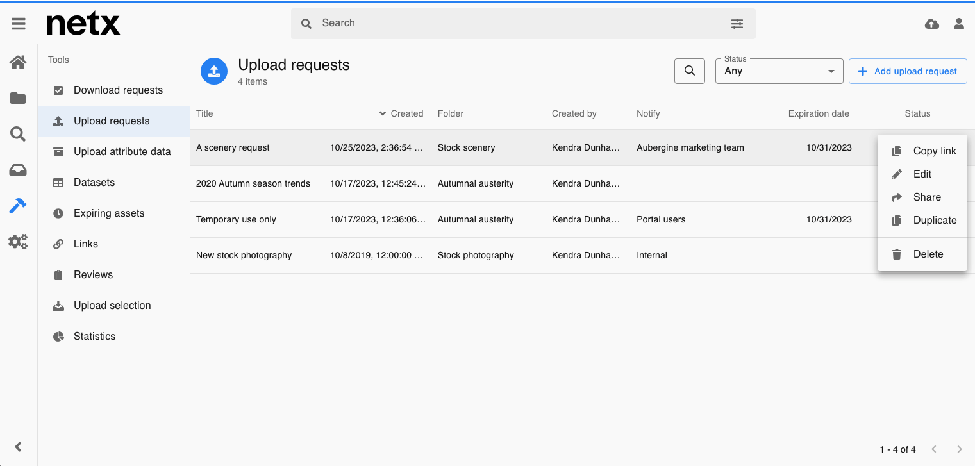
Task: Click Created by column header
Action: coord(574,113)
